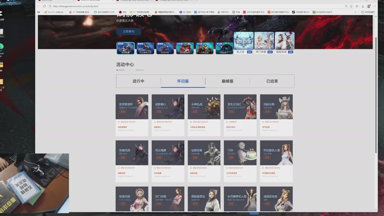Open the 风起云势 activity card
The image size is (384, 216).
[x=276, y=115]
